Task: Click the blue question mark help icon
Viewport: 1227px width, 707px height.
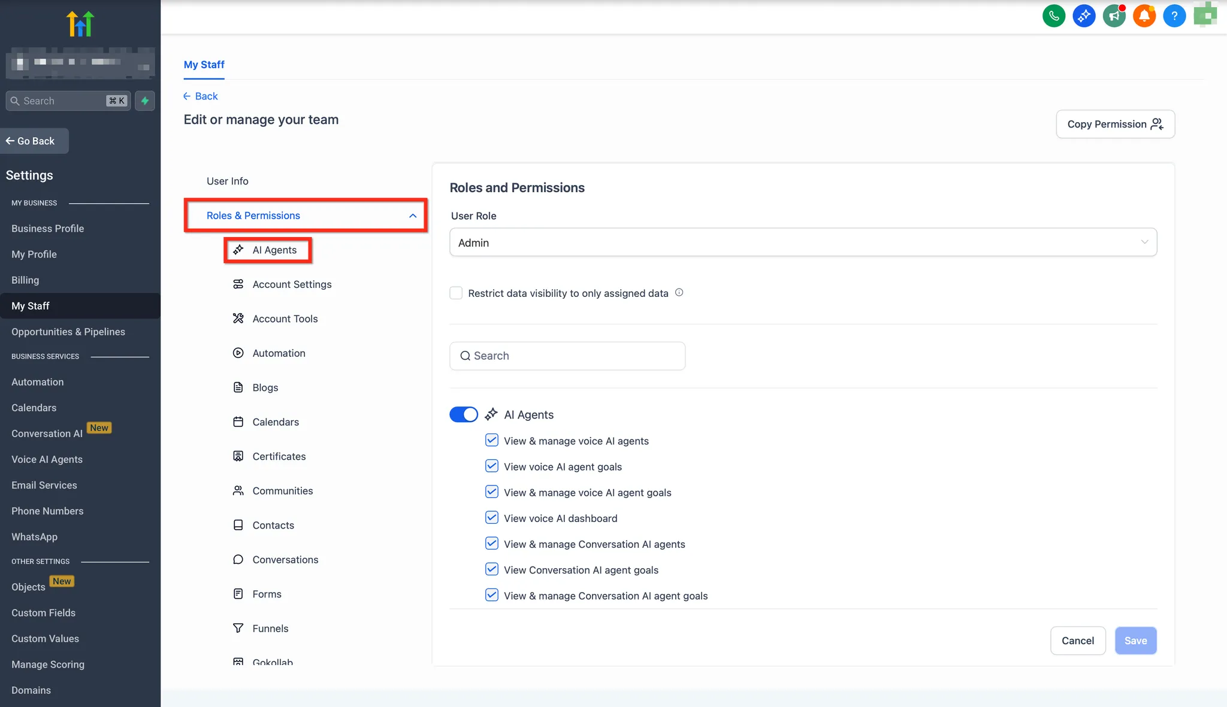Action: [x=1174, y=16]
